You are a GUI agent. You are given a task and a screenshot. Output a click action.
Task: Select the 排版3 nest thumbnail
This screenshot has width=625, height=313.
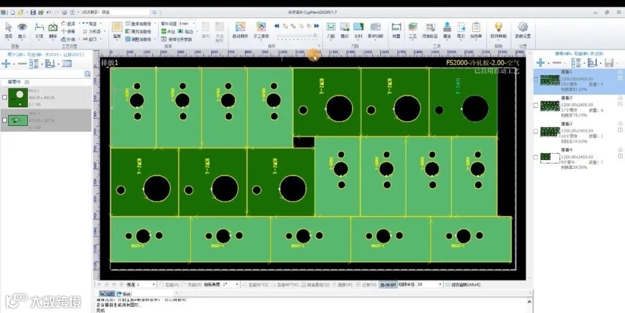point(550,132)
